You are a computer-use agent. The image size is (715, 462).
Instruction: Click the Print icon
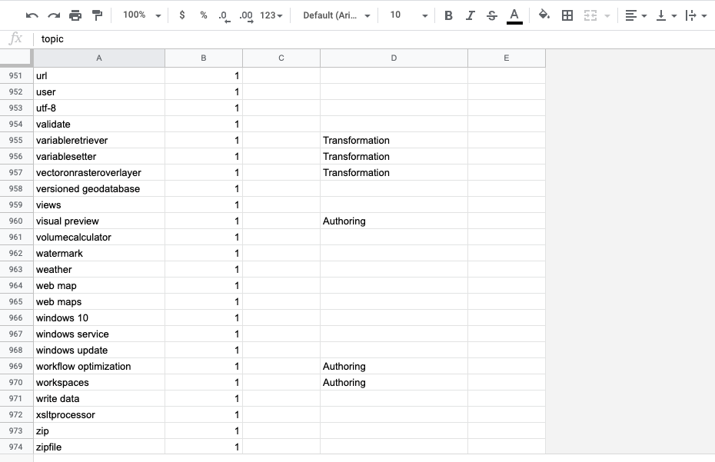pos(75,14)
